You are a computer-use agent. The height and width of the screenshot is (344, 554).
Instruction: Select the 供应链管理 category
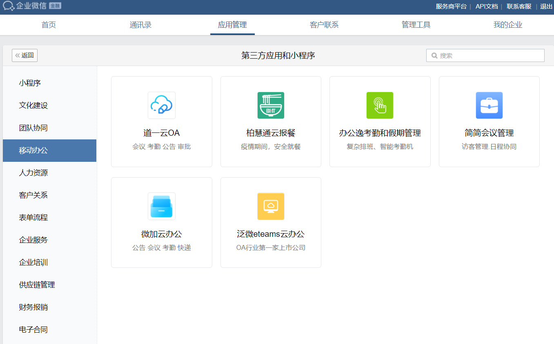[49, 285]
